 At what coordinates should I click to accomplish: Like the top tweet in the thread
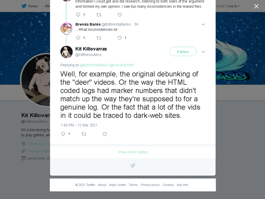tap(120, 15)
